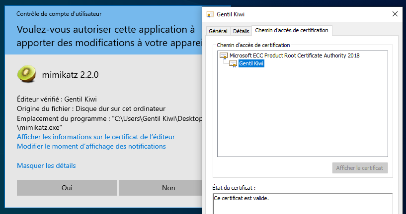Click the 'Emplacement du programme' path text
This screenshot has height=214, width=406.
click(x=109, y=123)
